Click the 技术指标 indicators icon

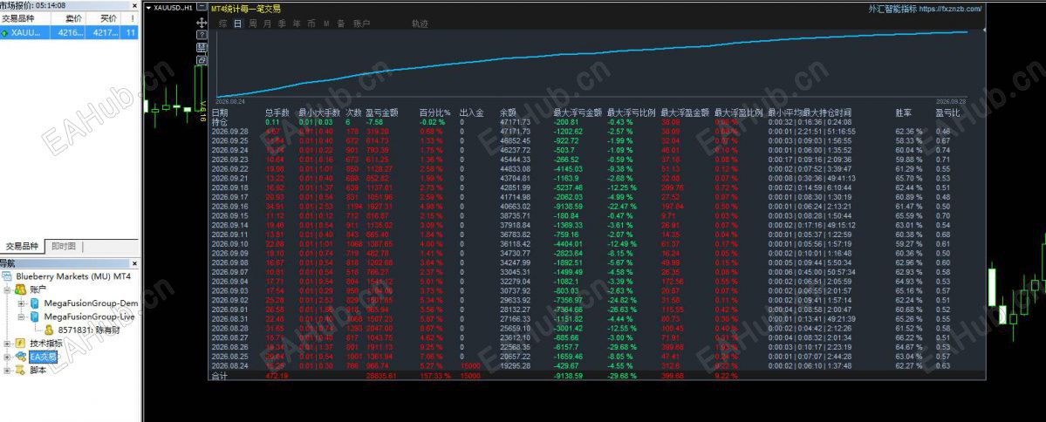pos(20,344)
